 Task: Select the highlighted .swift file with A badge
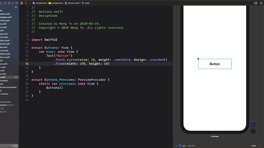[x=9, y=77]
